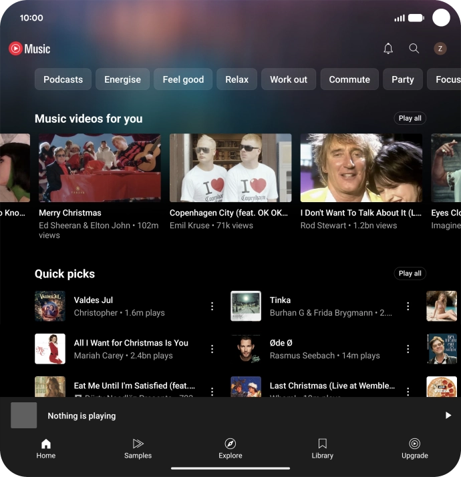This screenshot has height=477, width=461.
Task: Play all Quick picks
Action: pos(410,274)
